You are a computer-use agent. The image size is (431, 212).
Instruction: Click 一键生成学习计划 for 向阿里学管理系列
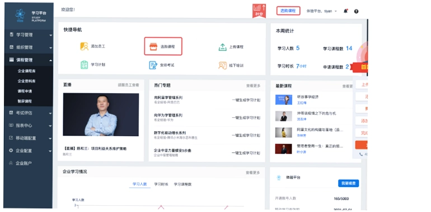tap(246, 100)
